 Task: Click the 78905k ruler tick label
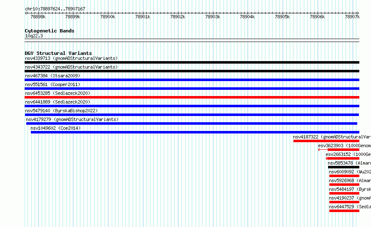(x=282, y=17)
